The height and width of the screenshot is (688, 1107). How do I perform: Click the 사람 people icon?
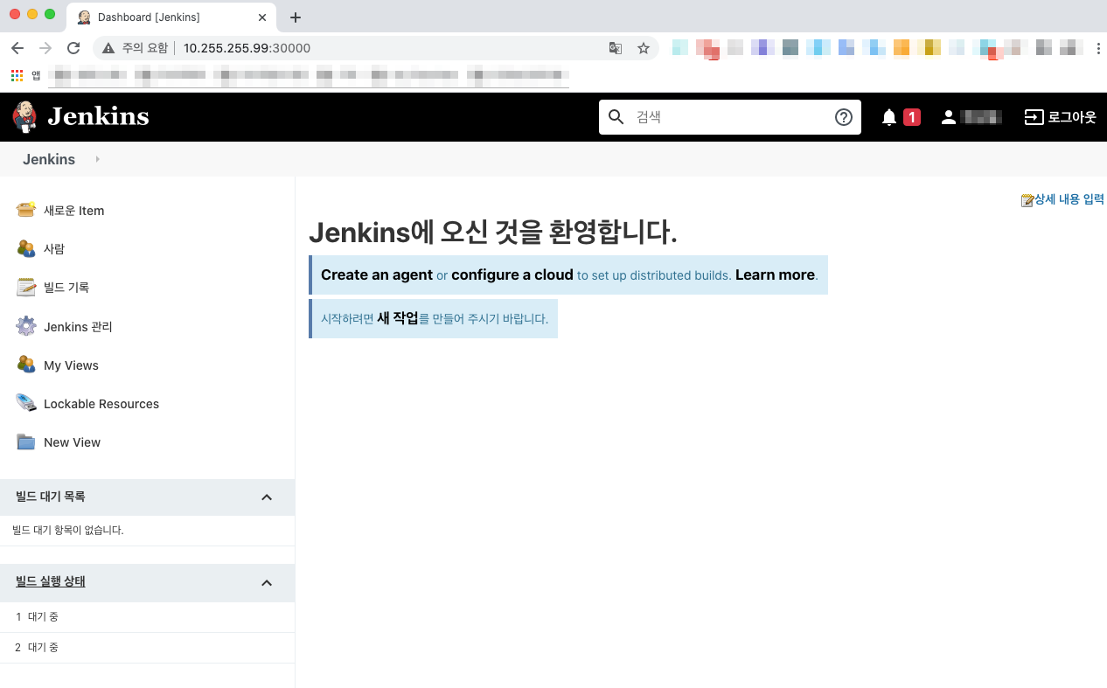[x=26, y=248]
